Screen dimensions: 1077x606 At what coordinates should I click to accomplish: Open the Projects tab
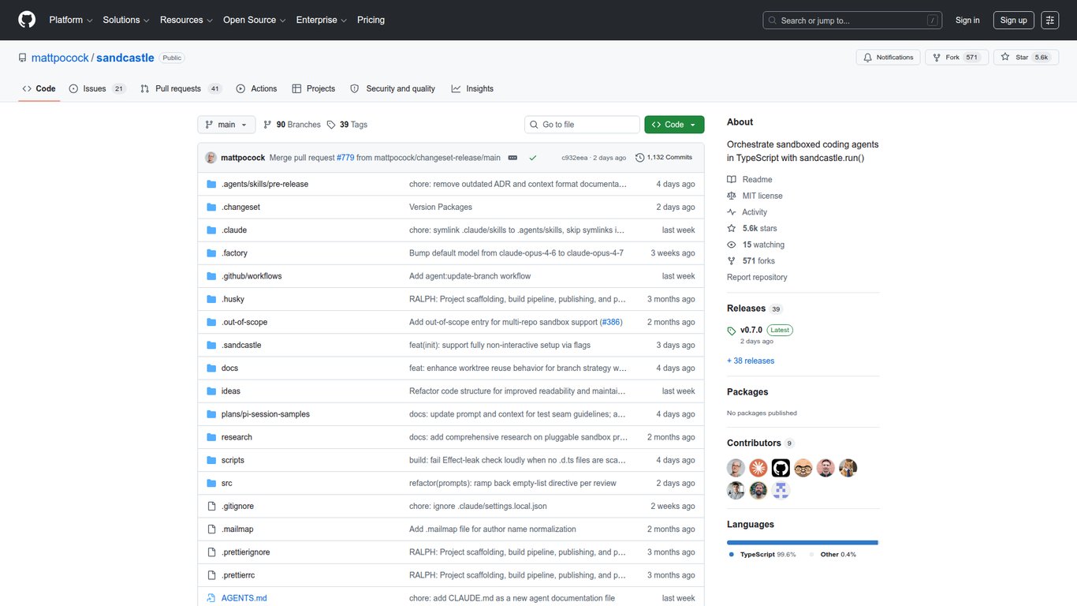click(314, 89)
